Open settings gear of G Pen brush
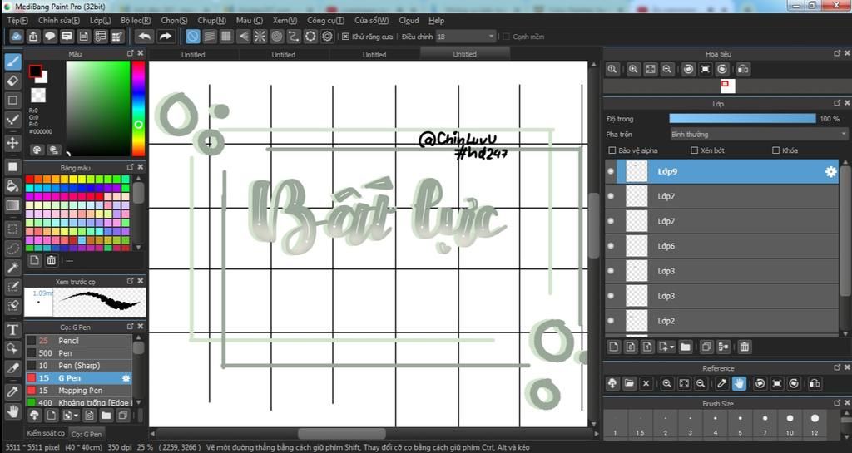Viewport: 852px width, 453px height. tap(126, 378)
